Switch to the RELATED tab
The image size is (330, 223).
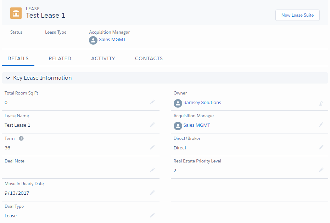tap(60, 58)
